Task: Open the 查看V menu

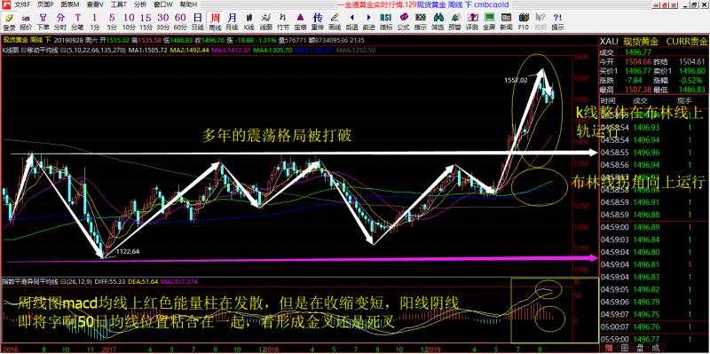Action: click(x=94, y=4)
